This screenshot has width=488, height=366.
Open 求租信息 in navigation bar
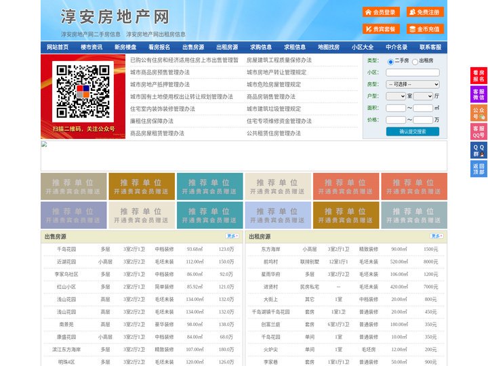tap(295, 47)
